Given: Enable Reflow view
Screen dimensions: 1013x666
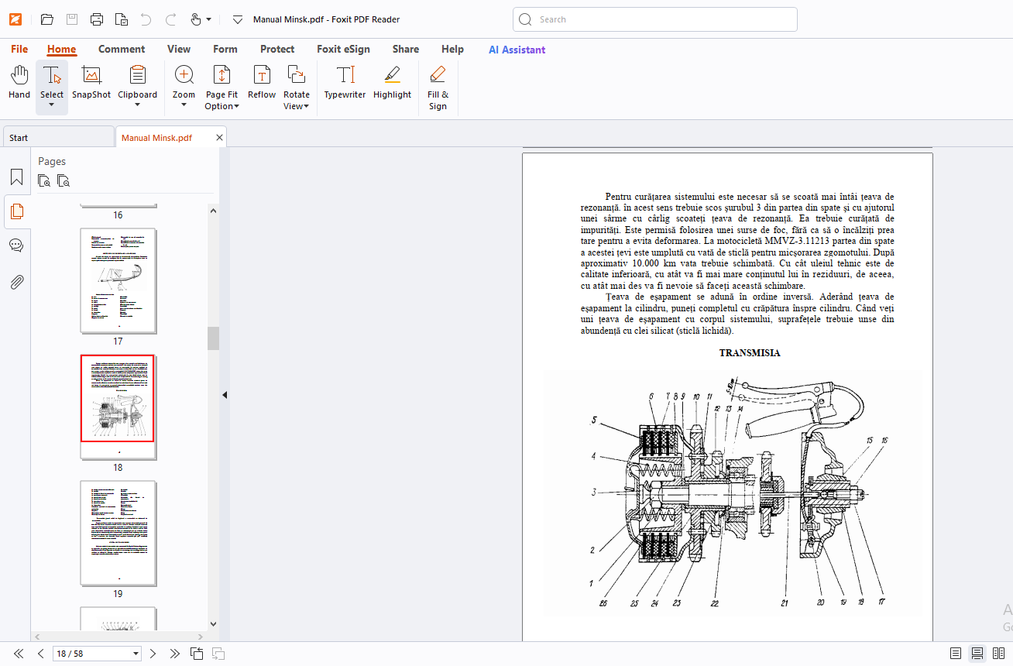Looking at the screenshot, I should 262,82.
